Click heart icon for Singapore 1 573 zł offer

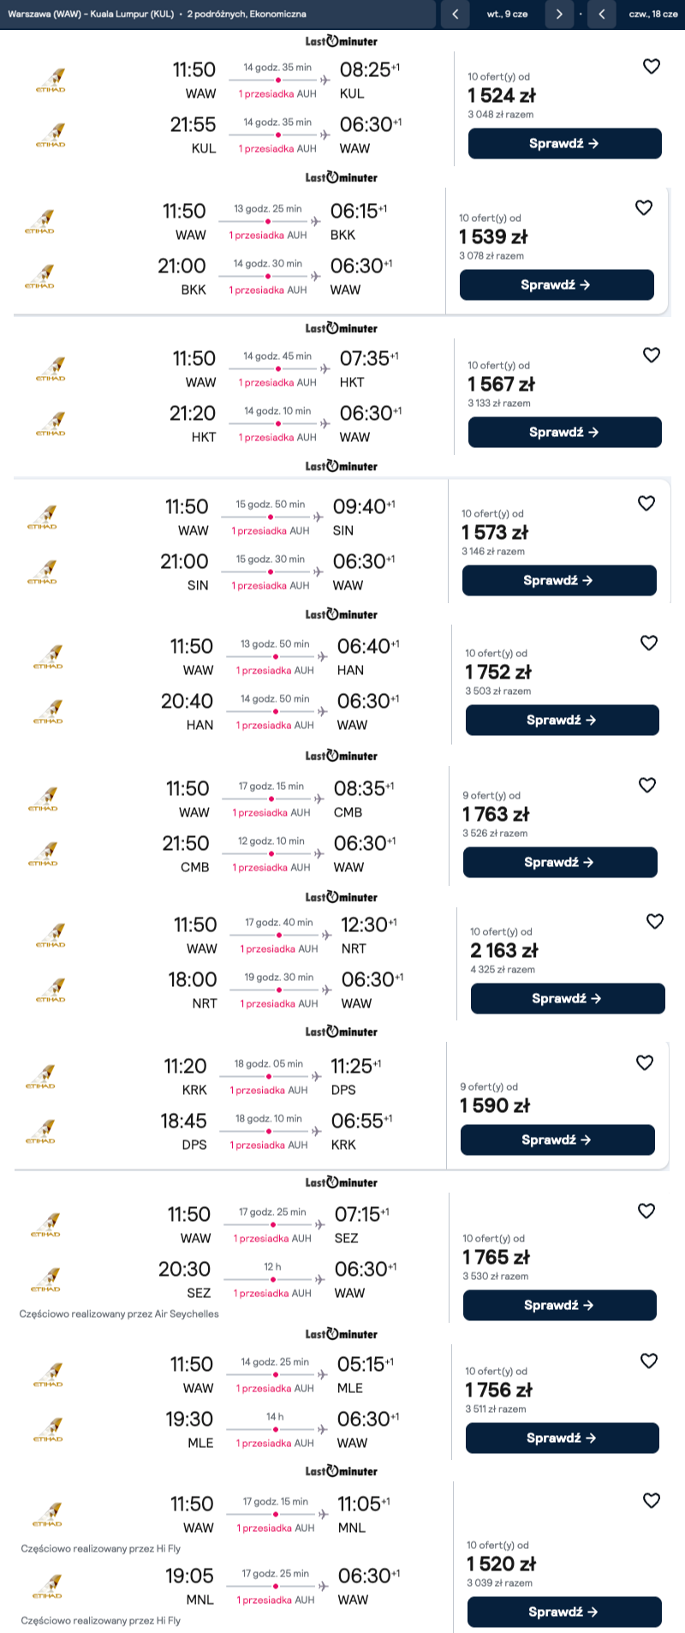(646, 504)
